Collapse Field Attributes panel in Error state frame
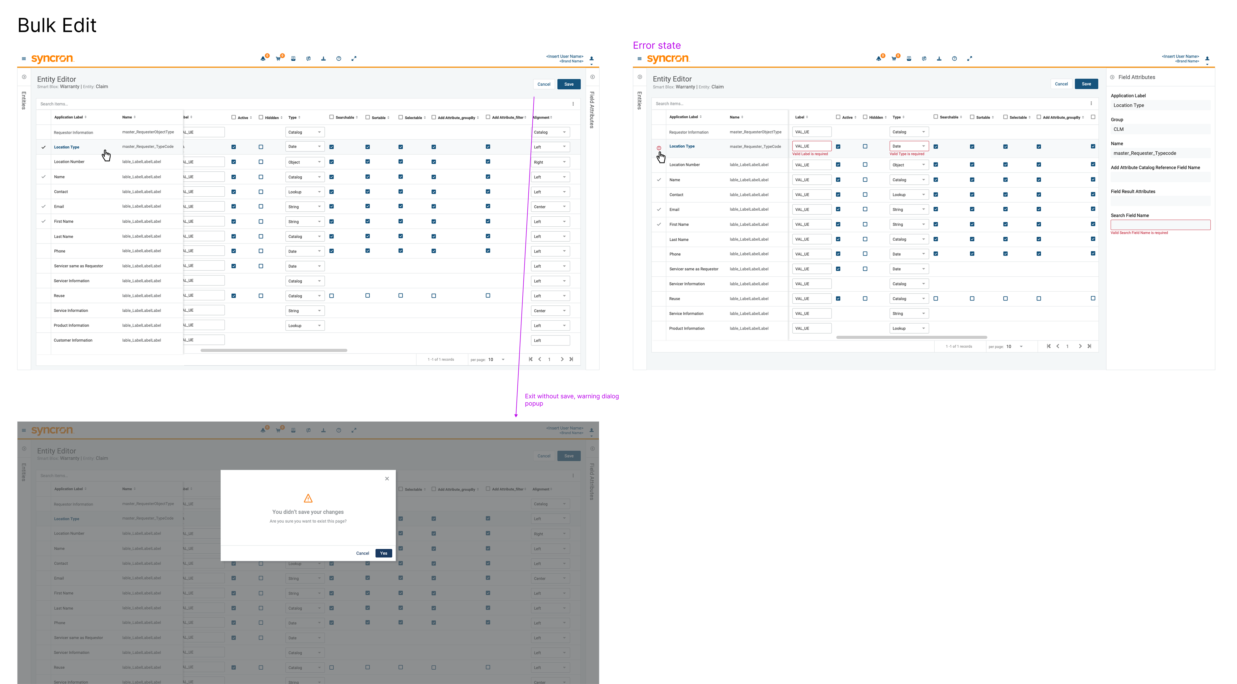1237x684 pixels. pos(1112,77)
